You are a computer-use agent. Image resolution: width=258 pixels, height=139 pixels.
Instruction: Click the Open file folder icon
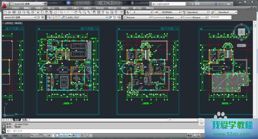point(10,12)
